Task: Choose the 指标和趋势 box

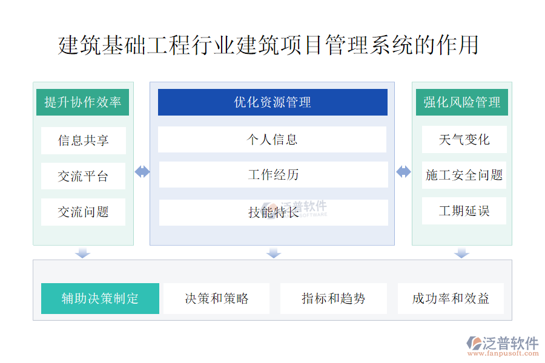Action: [x=334, y=298]
